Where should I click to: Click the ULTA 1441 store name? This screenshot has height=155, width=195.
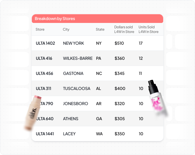point(46,134)
